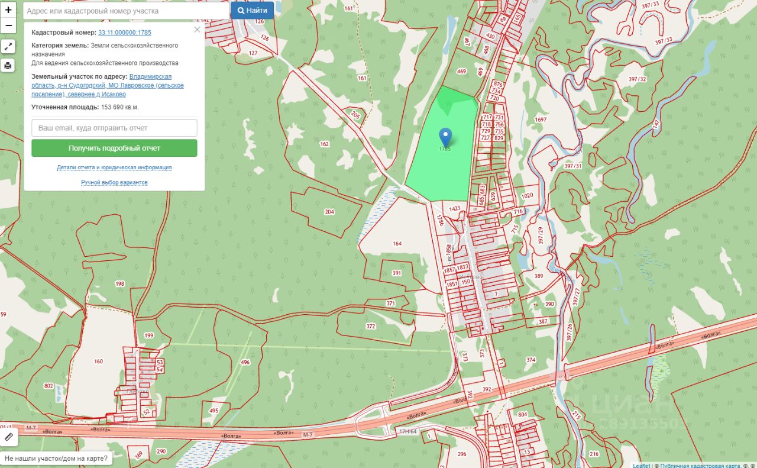757x468 pixels.
Task: Click parcel labeled 392 near highway
Action: 487,389
